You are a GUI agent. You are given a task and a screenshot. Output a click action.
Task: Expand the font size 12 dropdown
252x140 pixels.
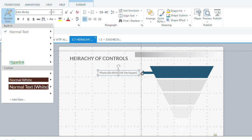tap(61, 12)
